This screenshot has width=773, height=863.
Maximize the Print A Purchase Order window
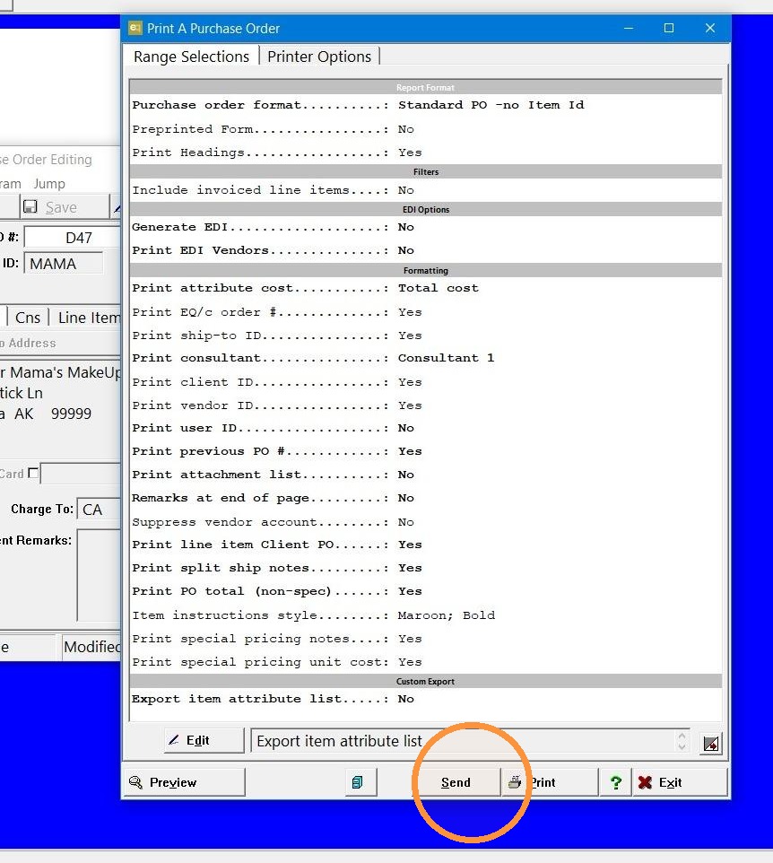[x=668, y=28]
